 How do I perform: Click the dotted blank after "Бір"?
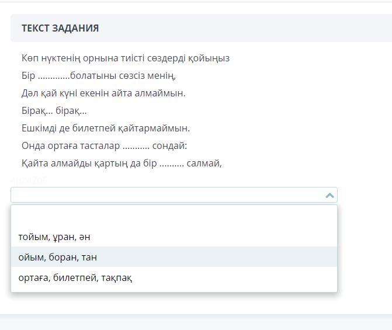click(x=54, y=76)
